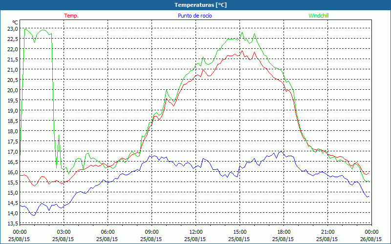Click the 20,0 y-axis value
Image resolution: width=391 pixels, height=244 pixels.
(x=13, y=90)
